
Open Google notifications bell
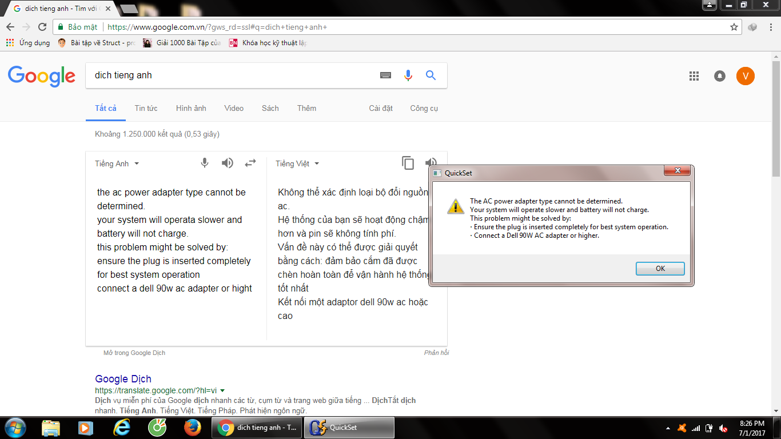tap(720, 76)
